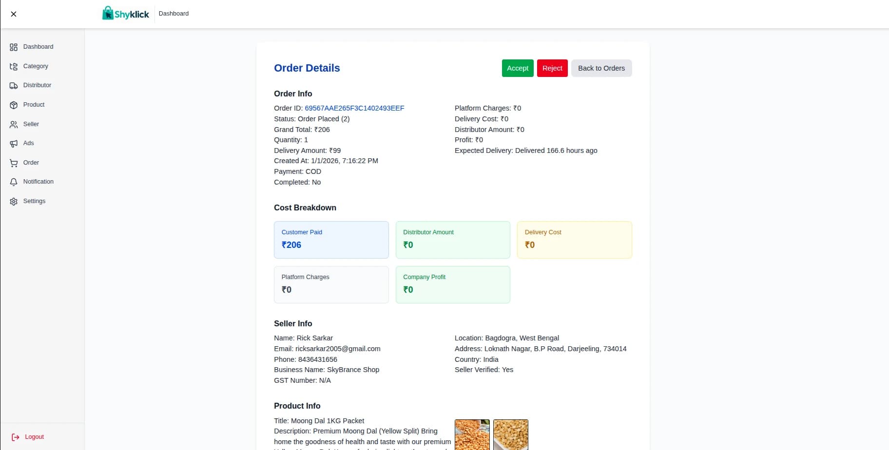
Task: Click the Product box icon
Action: point(14,105)
